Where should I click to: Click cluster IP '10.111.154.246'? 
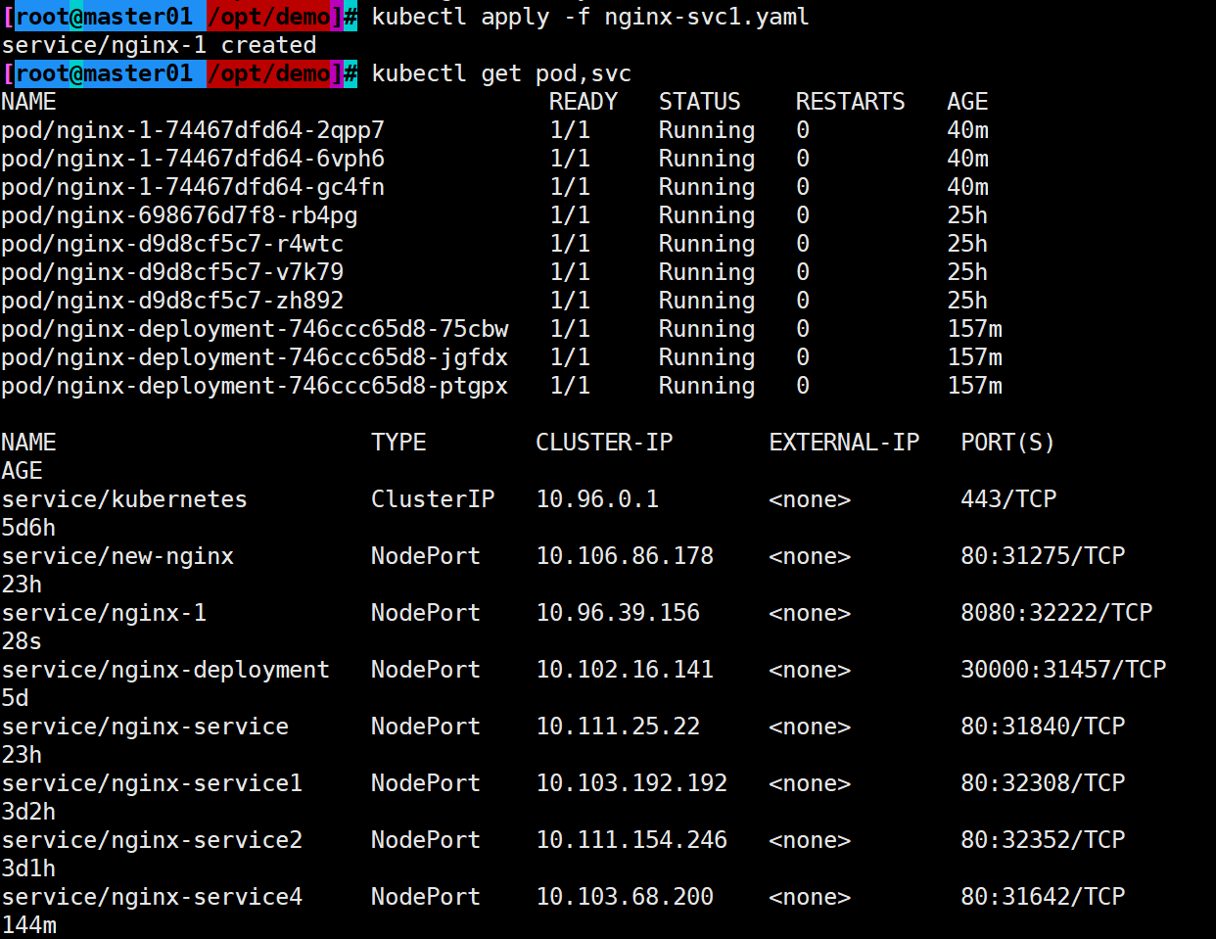coord(631,840)
